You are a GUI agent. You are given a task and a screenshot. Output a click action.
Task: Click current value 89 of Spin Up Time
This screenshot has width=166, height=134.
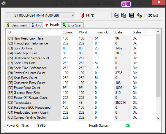[x=65, y=48]
